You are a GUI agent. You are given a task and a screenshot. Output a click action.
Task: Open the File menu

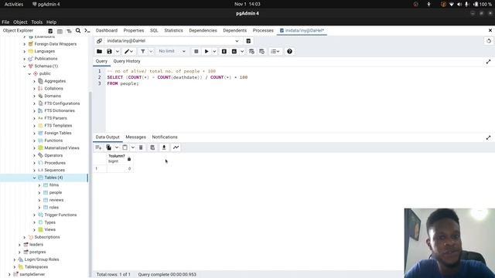(5, 22)
